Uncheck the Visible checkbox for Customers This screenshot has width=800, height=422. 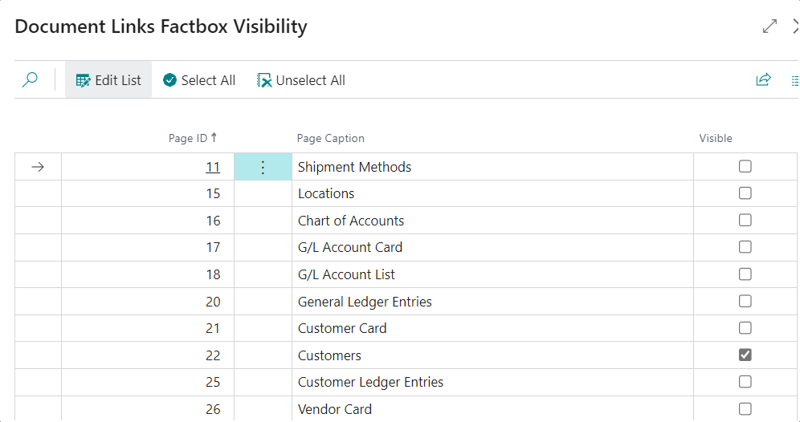745,355
